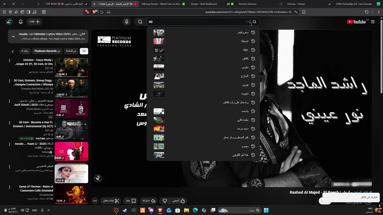Open a new browser tab
The width and height of the screenshot is (383, 215).
tap(38, 4)
